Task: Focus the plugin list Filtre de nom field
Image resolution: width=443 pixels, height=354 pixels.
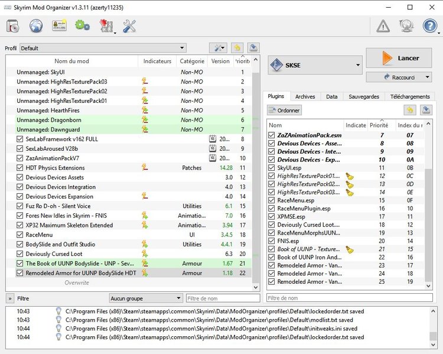Action: coord(350,298)
